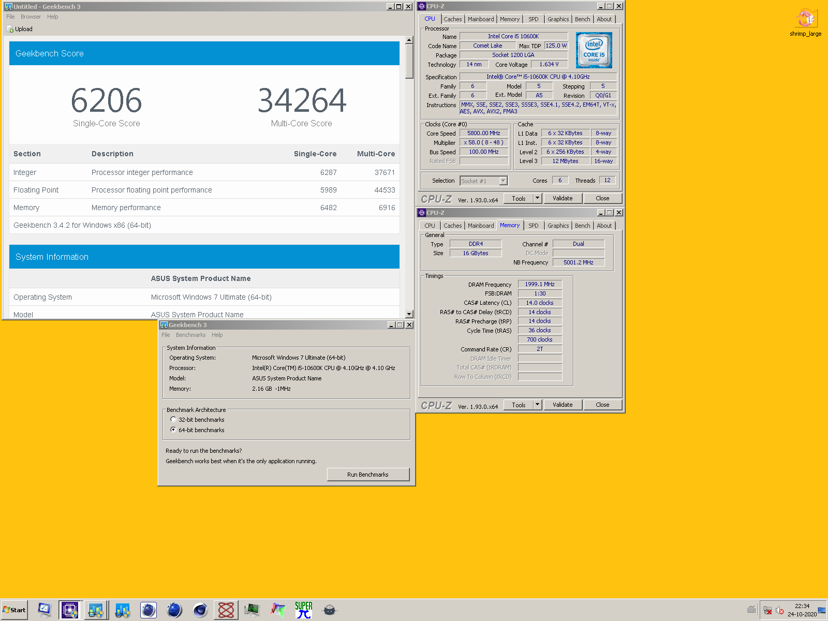Open the shrimp_large desktop icon
Screen dimensions: 828x621
pyautogui.click(x=805, y=22)
